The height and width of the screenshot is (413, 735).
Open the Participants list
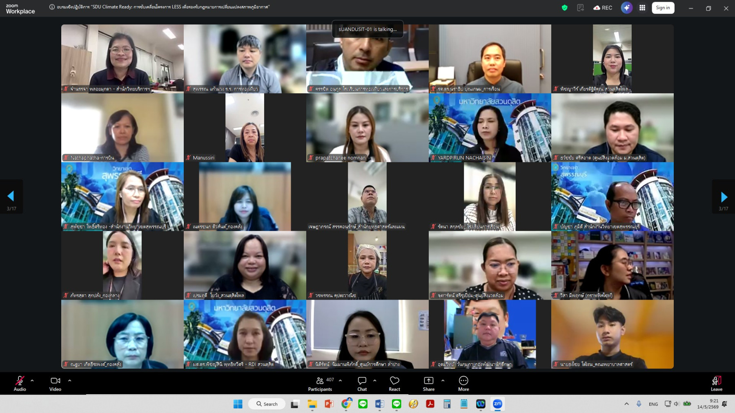click(x=320, y=384)
